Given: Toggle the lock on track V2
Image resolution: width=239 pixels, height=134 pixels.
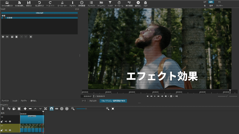Looking at the screenshot, I should 2,121.
